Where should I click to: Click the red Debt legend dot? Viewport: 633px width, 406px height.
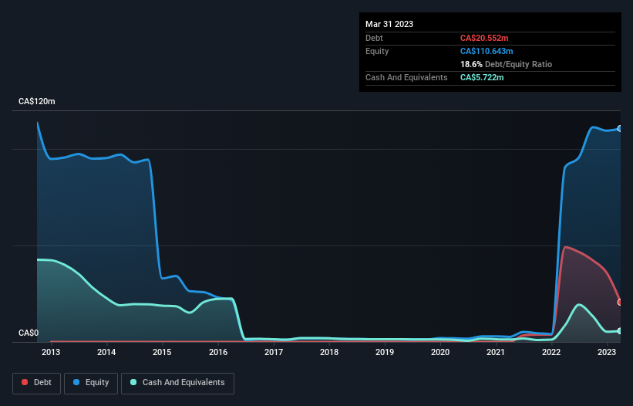coord(25,382)
